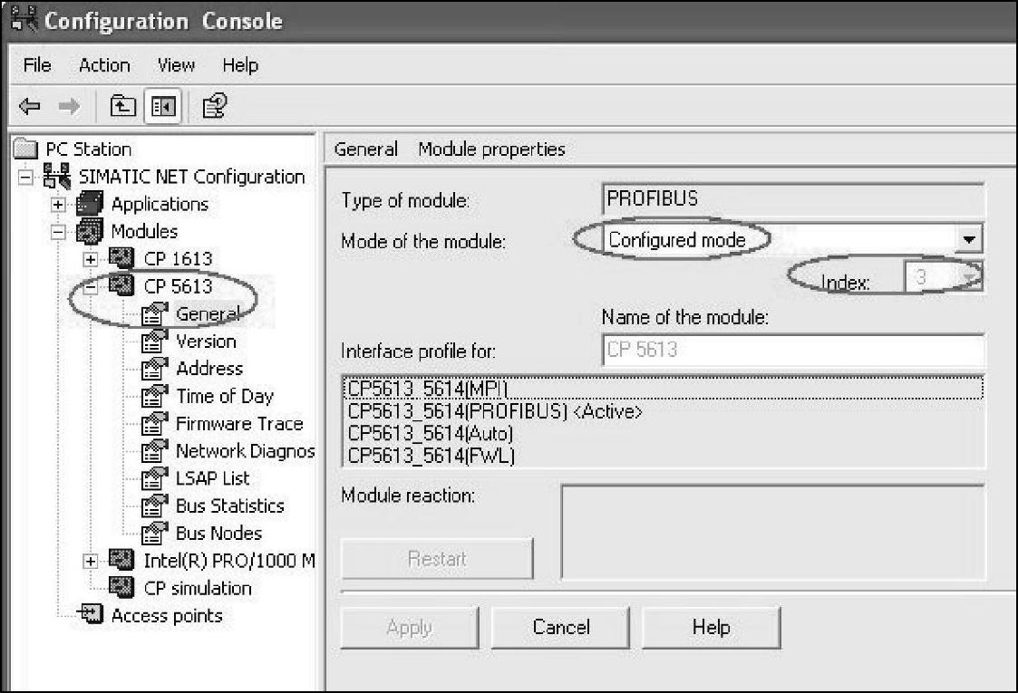Select the LSAP List tree item

pos(212,478)
